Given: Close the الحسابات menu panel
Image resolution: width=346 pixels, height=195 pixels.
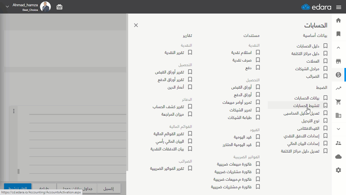Looking at the screenshot, I should pos(136,25).
